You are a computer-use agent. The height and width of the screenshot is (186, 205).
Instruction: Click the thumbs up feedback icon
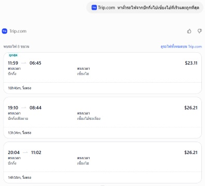189,31
